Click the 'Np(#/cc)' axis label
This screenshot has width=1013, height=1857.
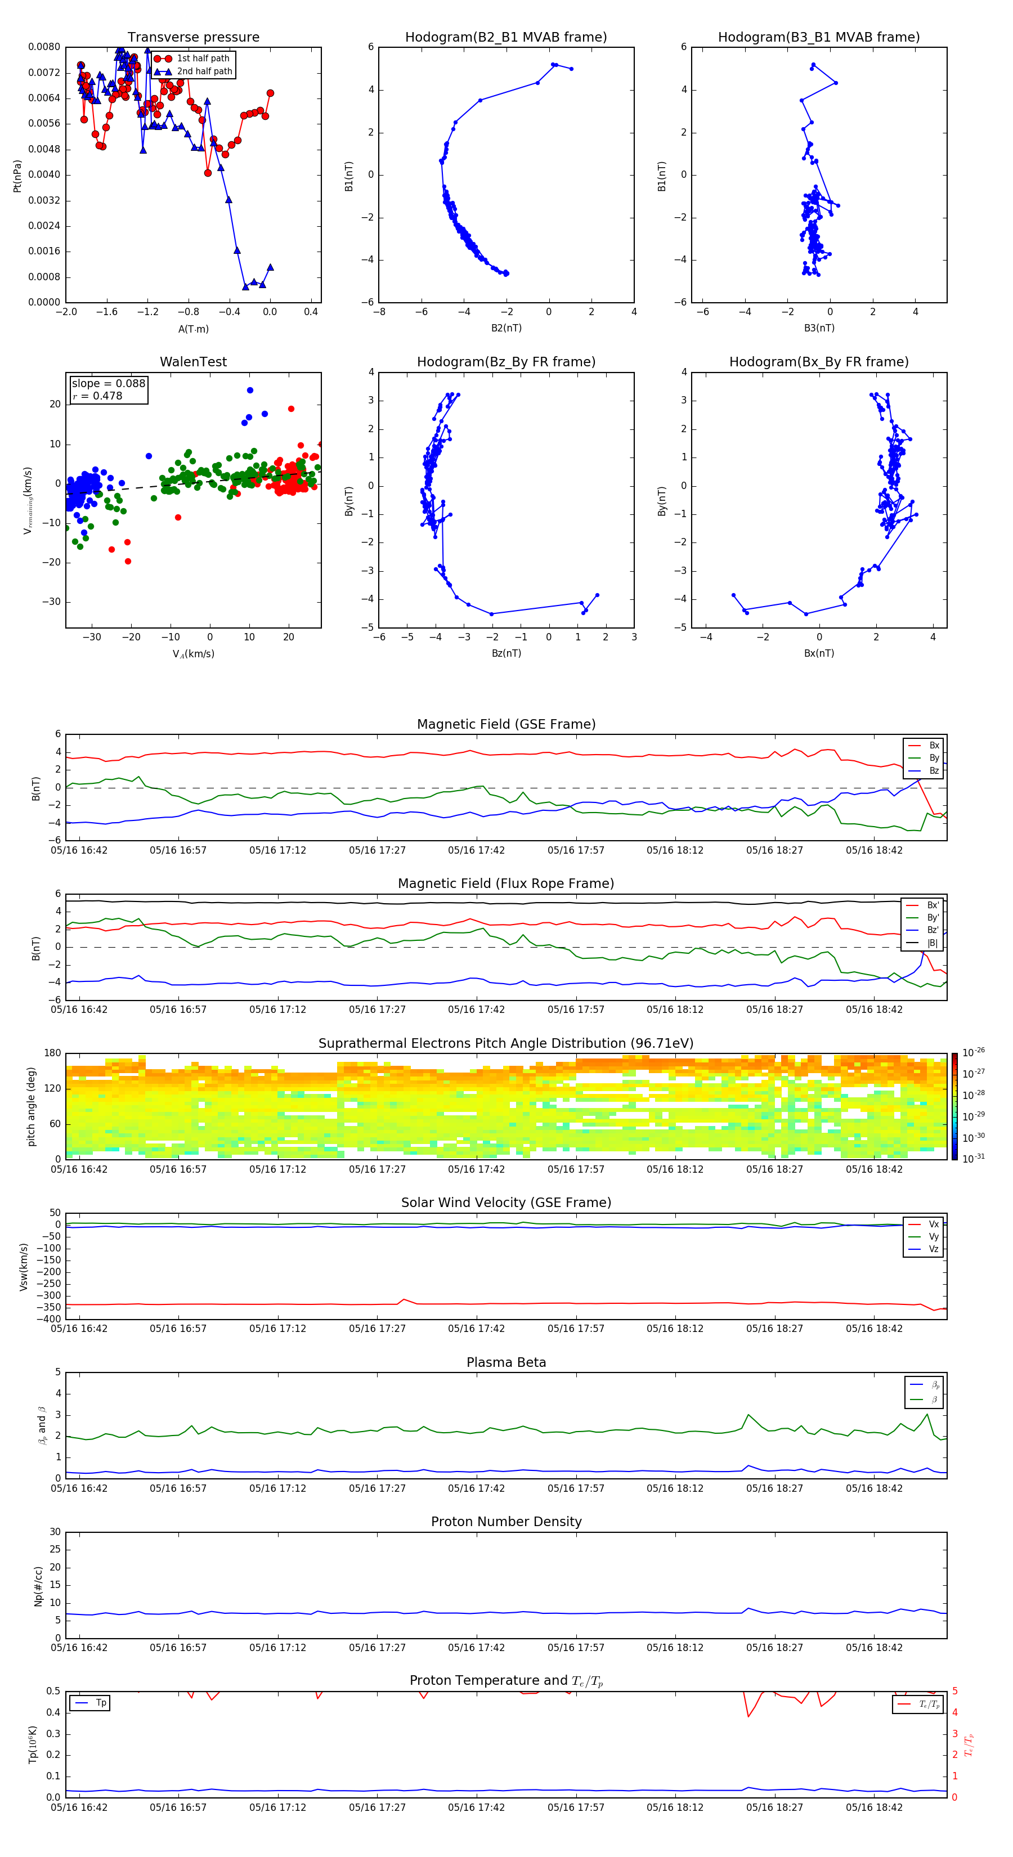(x=38, y=1586)
